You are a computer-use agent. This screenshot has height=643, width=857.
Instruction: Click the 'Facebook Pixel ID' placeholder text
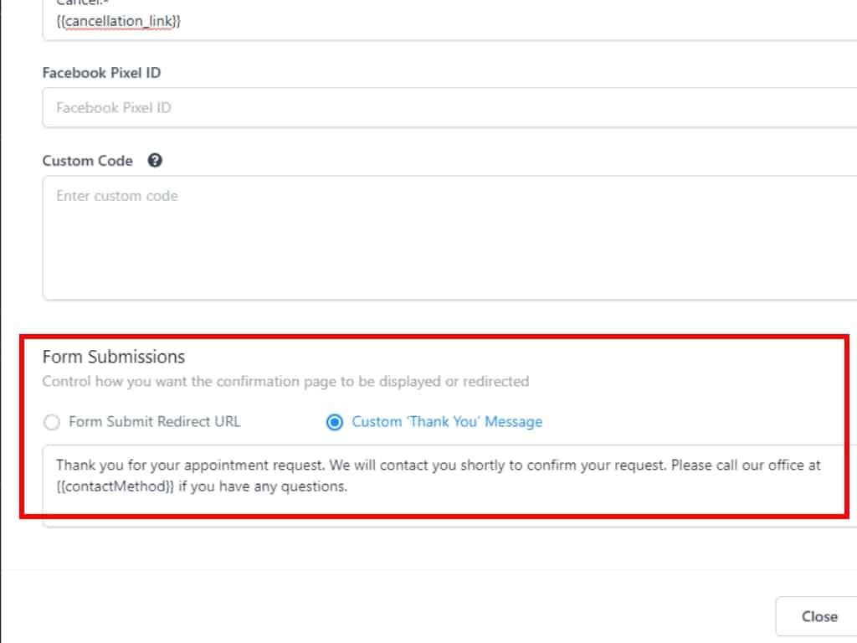tap(114, 108)
